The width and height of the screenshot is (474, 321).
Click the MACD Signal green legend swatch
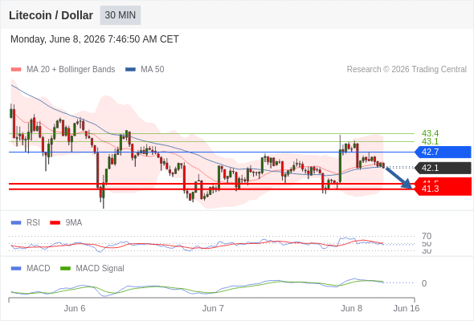(x=65, y=269)
